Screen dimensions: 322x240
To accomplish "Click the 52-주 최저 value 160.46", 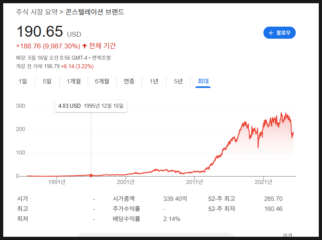I will (x=274, y=209).
